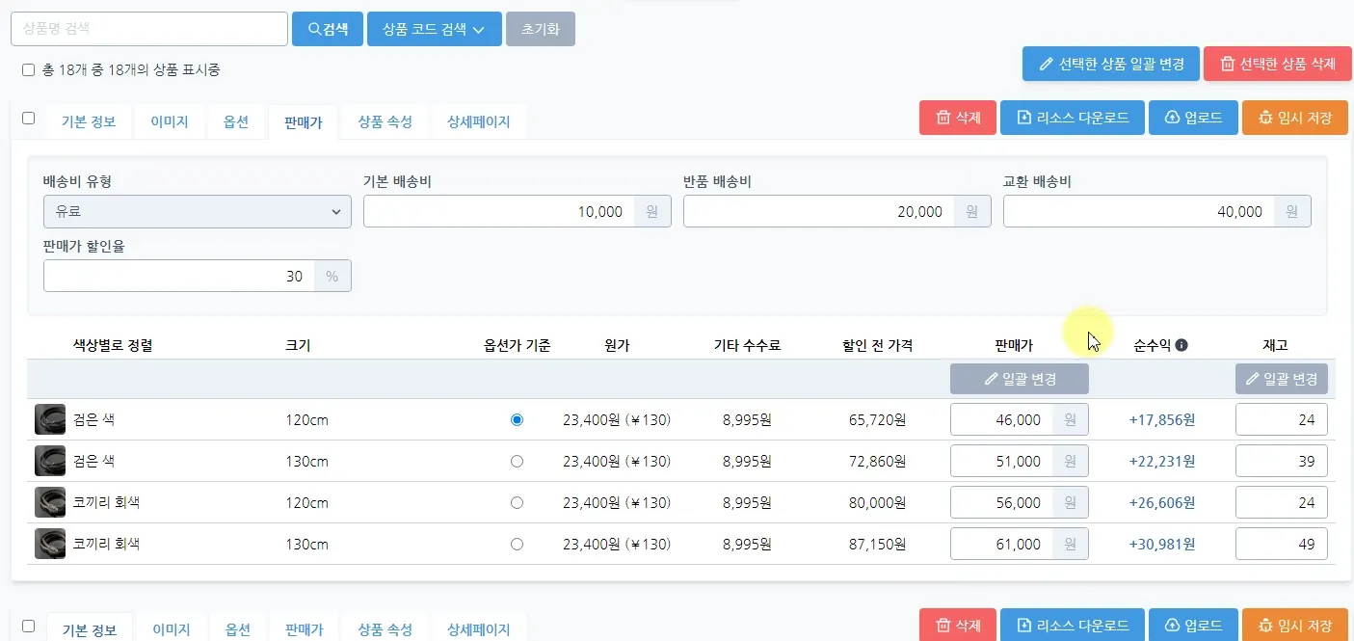Switch to first product's 상세페이지 tab
The image size is (1354, 641).
coord(479,122)
